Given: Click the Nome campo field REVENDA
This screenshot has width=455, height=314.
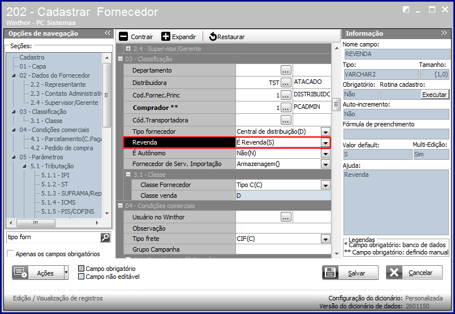Looking at the screenshot, I should click(x=397, y=54).
